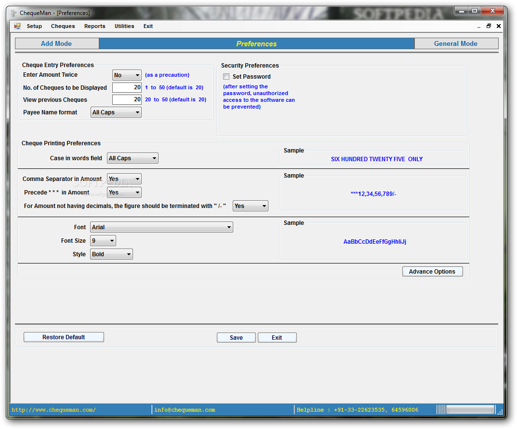Click the '1 to 50 (default is 20)' hint
Screen dimensions: 517x429
[x=174, y=87]
